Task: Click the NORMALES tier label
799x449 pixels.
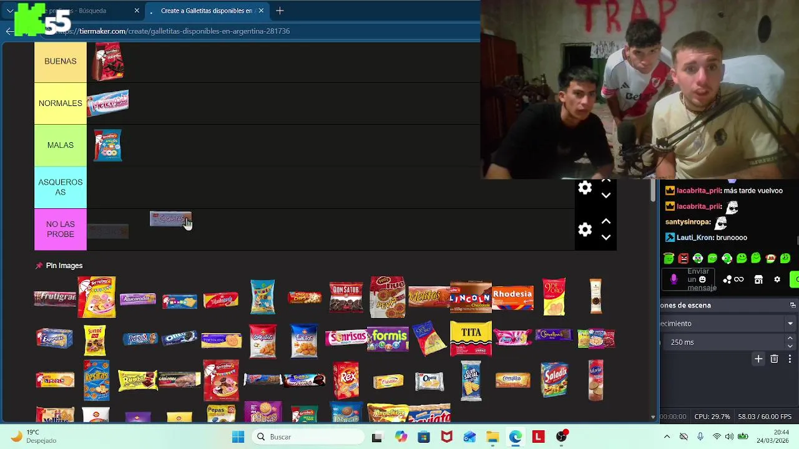Action: 61,104
